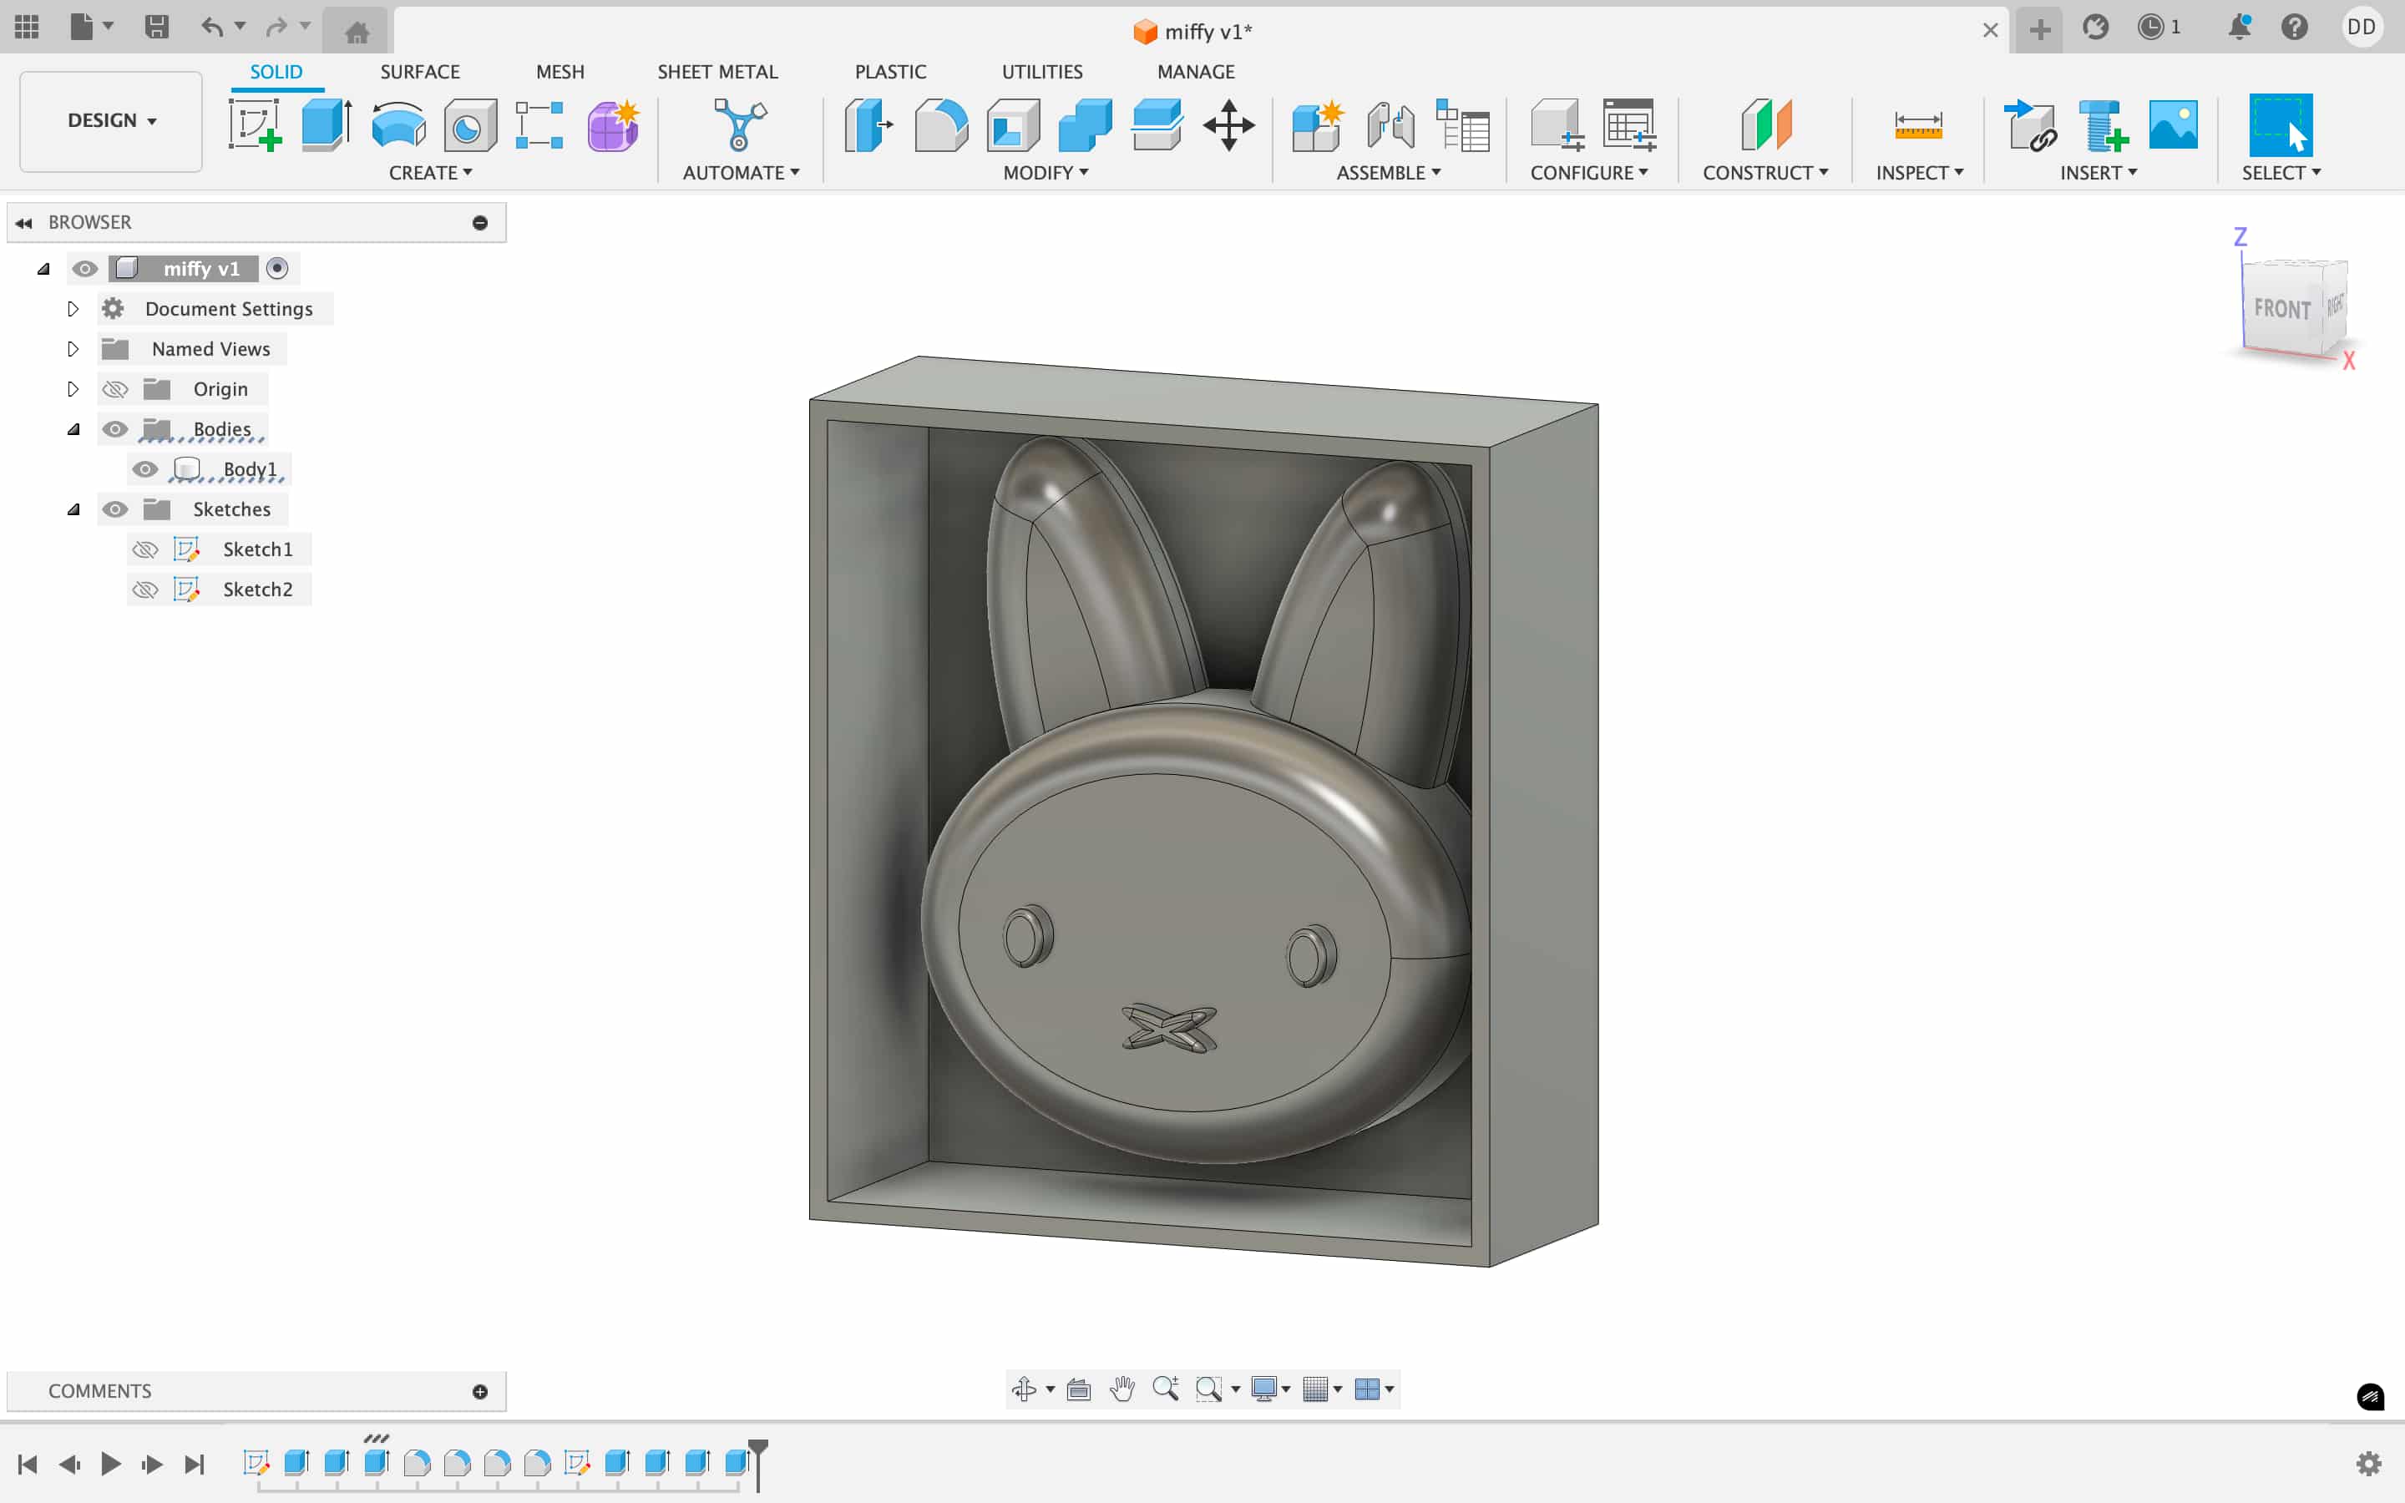Open the ASSEMBLE dropdown menu

[1389, 173]
